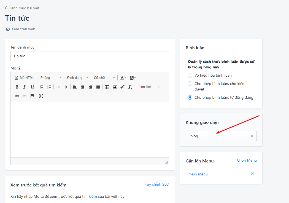The image size is (289, 203).
Task: Open the Phông font dropdown
Action: tap(51, 78)
